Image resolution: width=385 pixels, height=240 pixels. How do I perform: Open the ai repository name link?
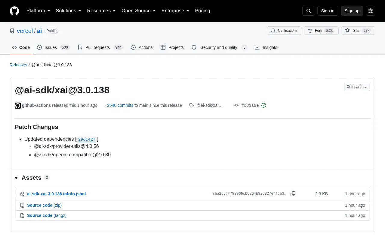tap(39, 31)
